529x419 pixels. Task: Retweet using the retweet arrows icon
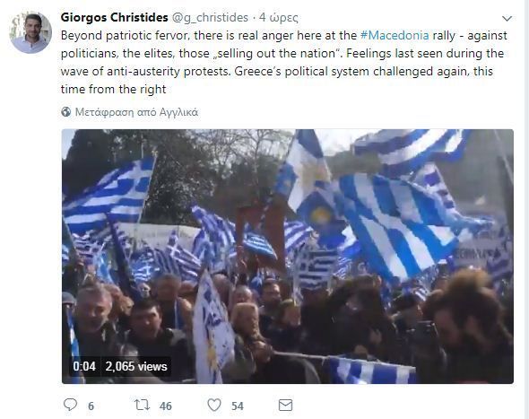(x=142, y=405)
